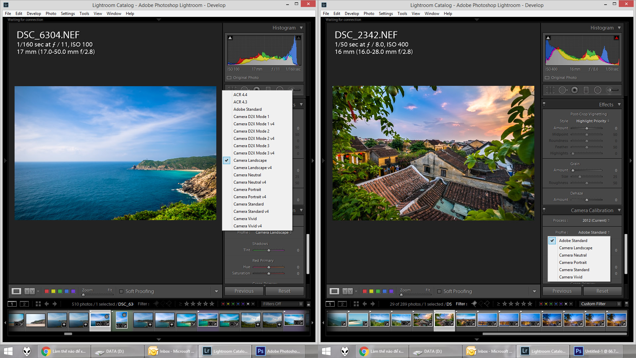This screenshot has height=358, width=636.
Task: Open Filters Off dropdown in left filmstrip
Action: click(282, 304)
